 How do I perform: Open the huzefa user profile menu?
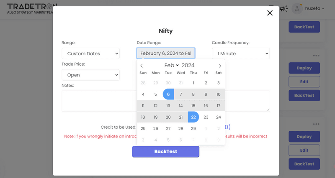point(308,8)
